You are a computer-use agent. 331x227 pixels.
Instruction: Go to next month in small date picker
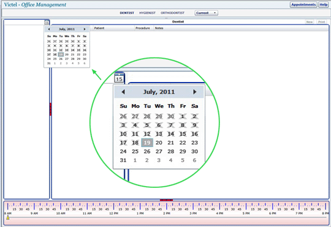tap(85, 29)
